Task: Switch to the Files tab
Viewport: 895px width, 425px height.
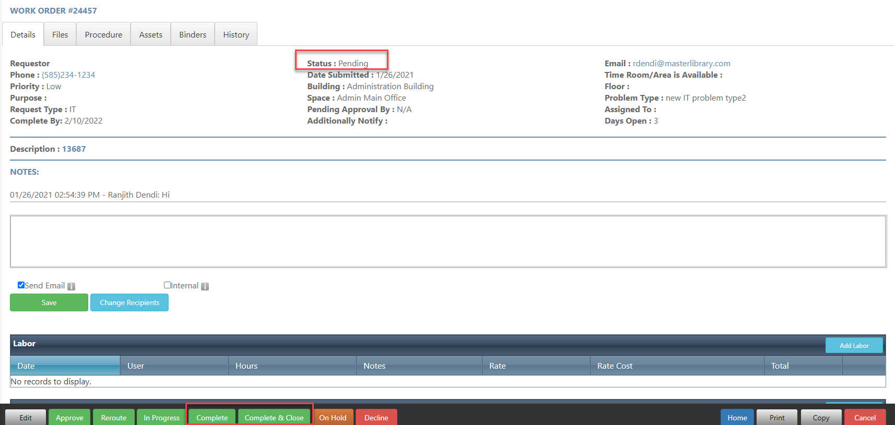Action: click(60, 34)
